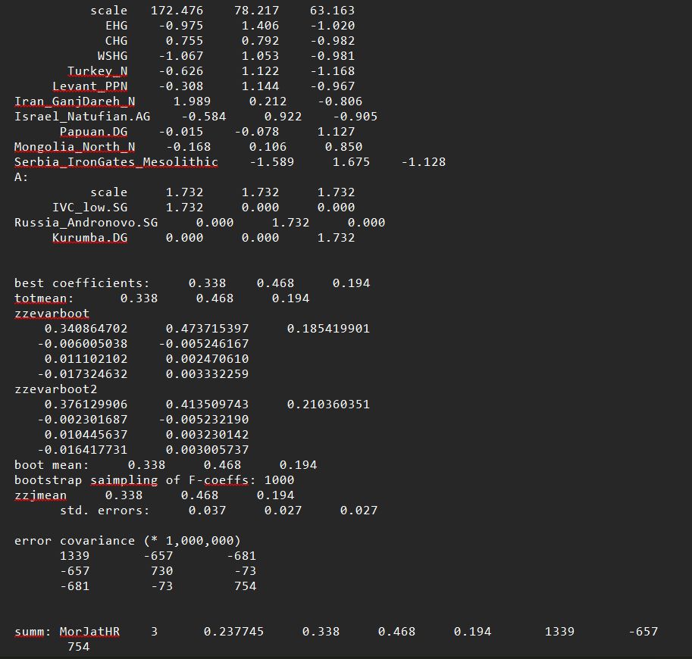Click 'Russia_Andronovo.SG' source label
Image resolution: width=692 pixels, height=659 pixels.
point(86,222)
